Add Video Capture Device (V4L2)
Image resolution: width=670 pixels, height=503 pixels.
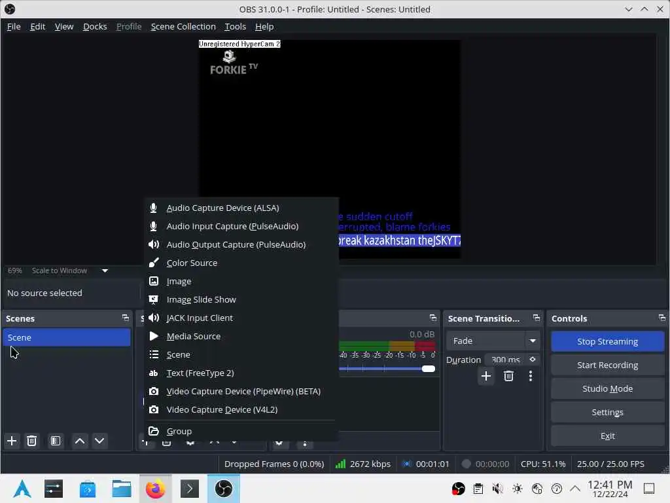click(x=241, y=410)
